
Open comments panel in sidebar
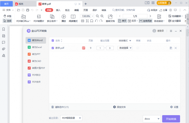coord(3,42)
